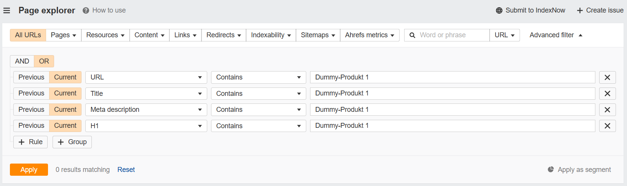
Task: Click the Title rule value field
Action: click(x=453, y=94)
